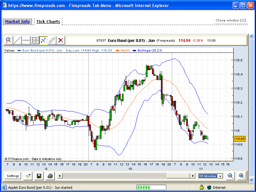Switch to the Tick Charts tab
The height and width of the screenshot is (192, 256).
[48, 22]
